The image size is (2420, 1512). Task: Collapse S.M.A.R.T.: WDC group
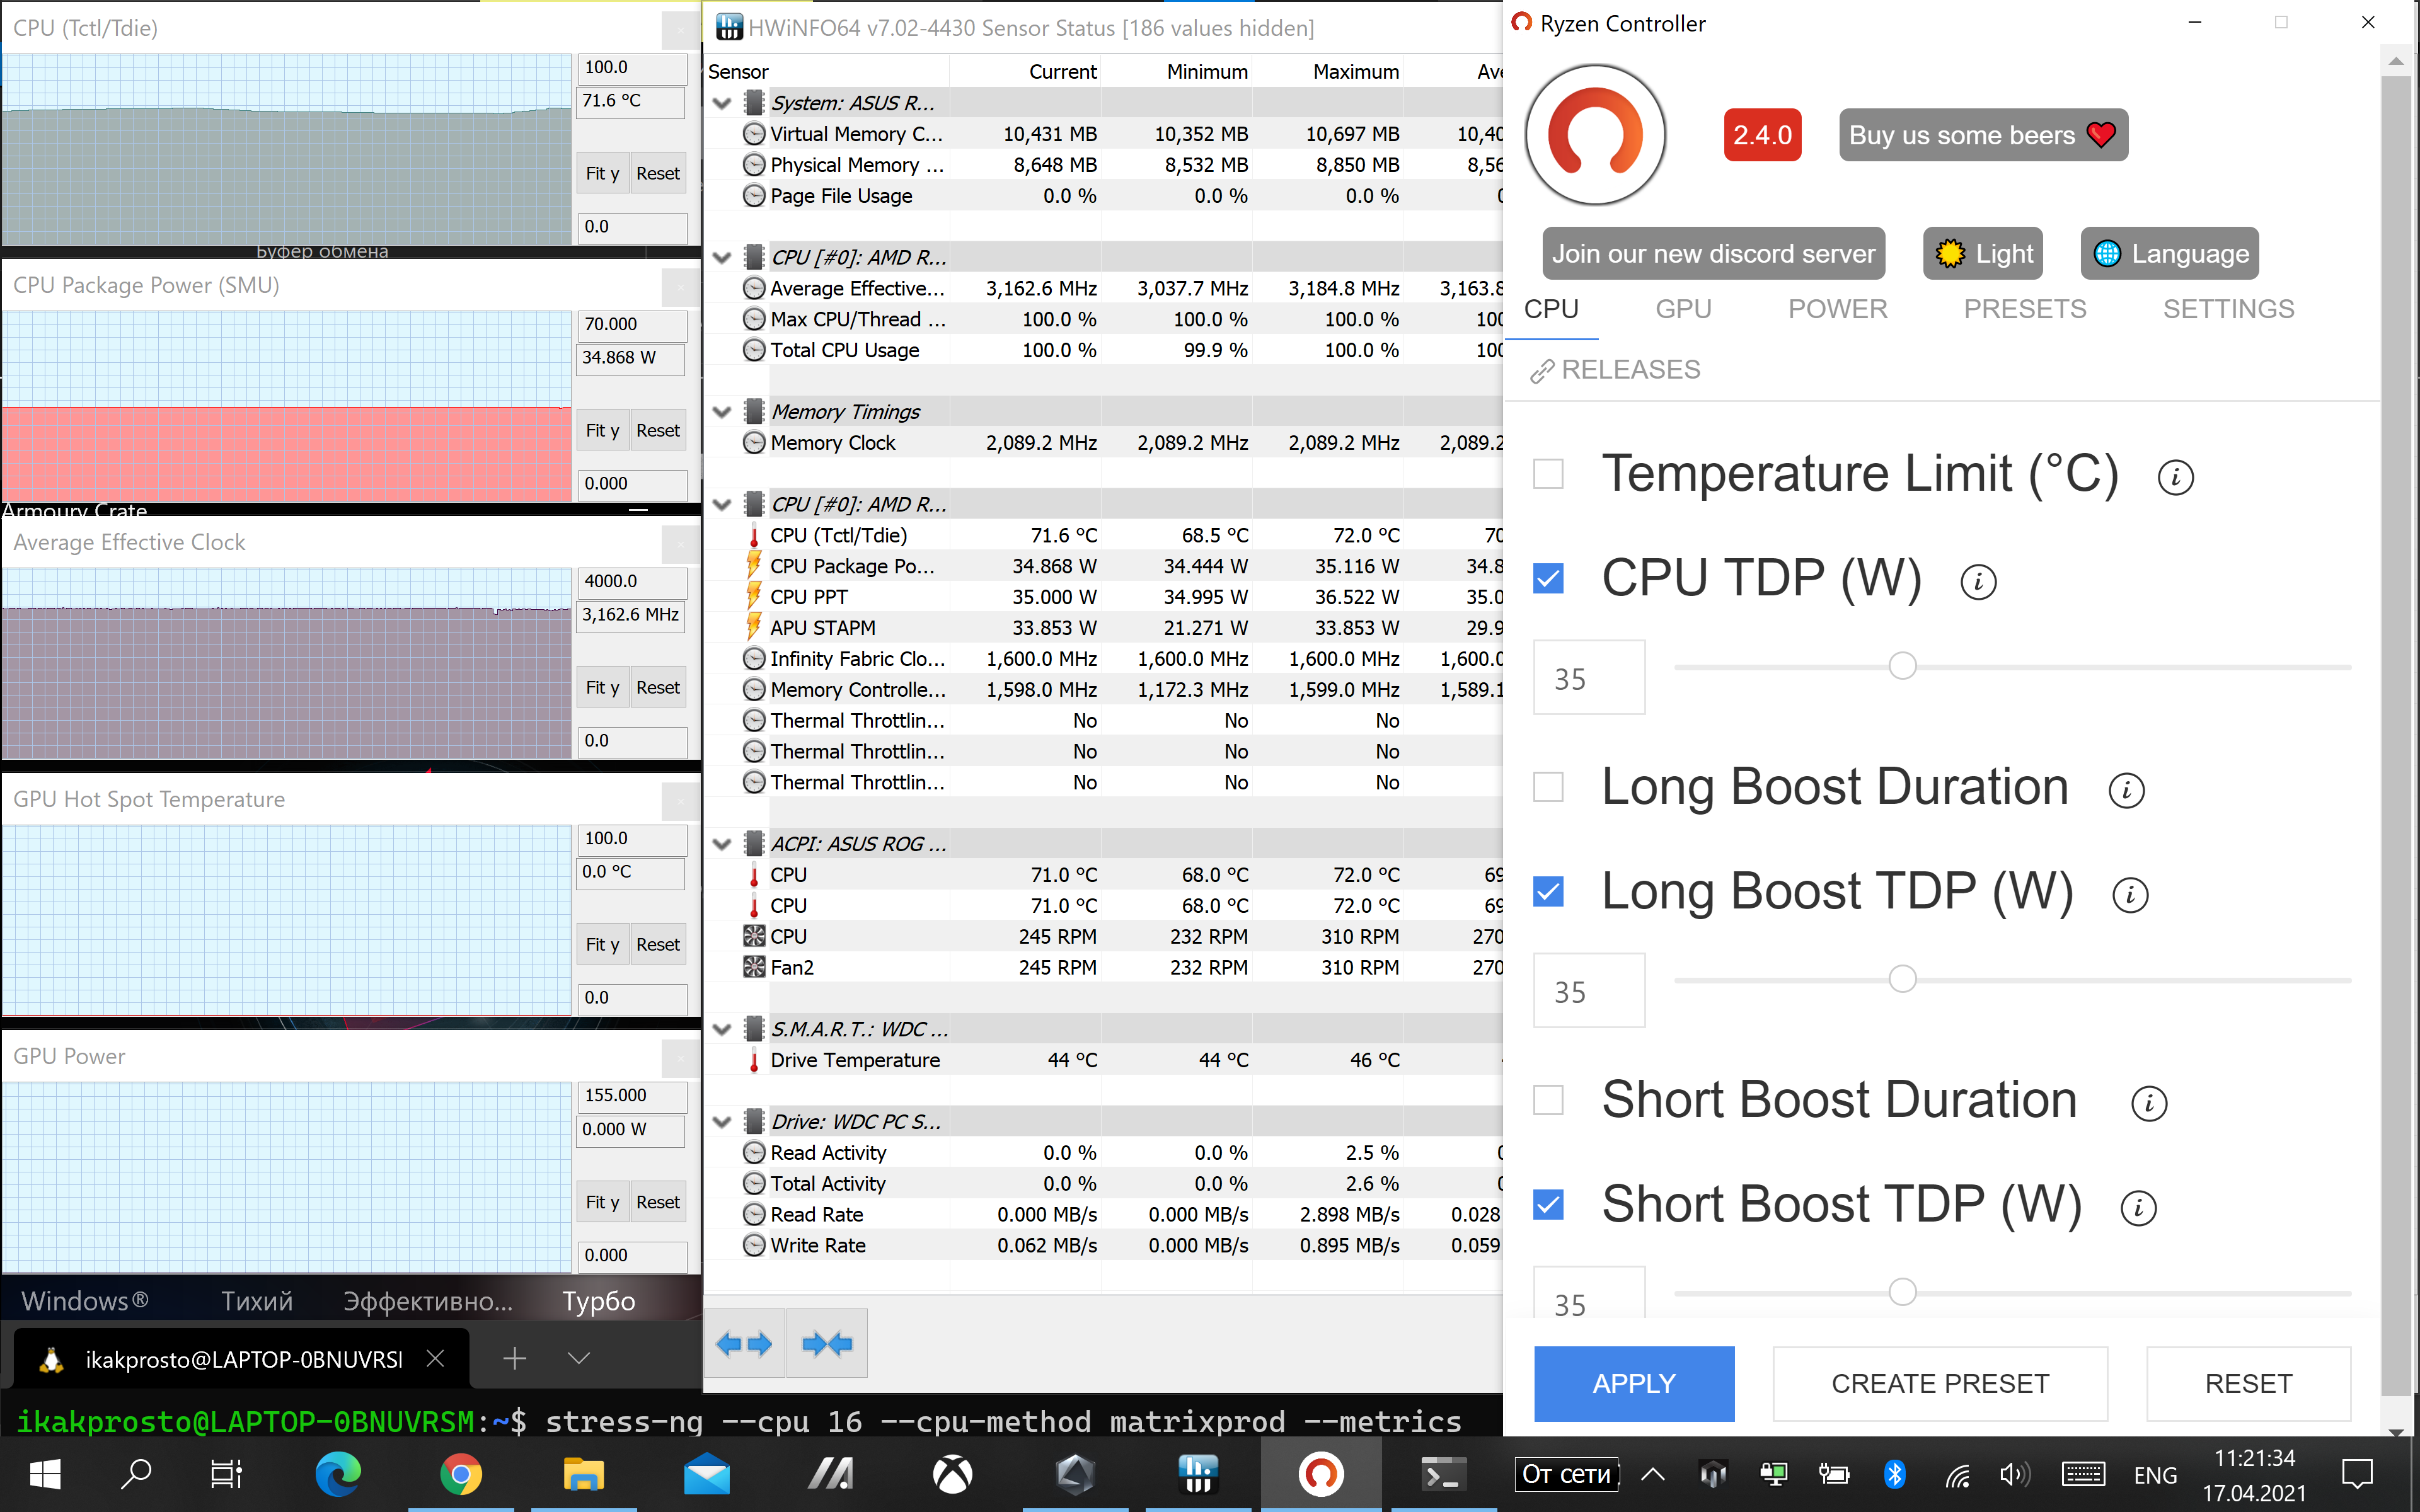point(722,1029)
